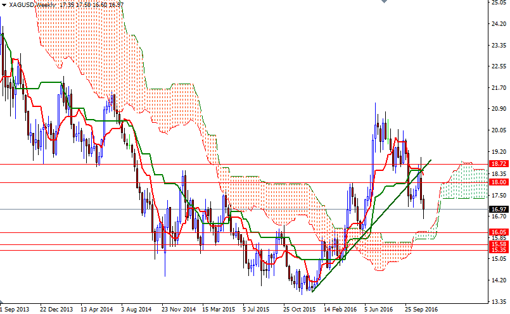Click the XAGUSD Weekly chart title
This screenshot has height=314, width=510.
[32, 5]
